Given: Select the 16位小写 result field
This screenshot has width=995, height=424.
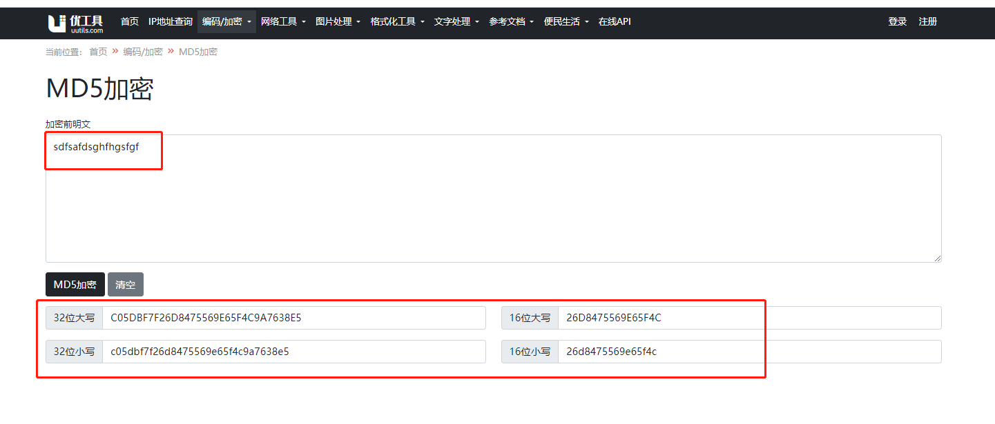Looking at the screenshot, I should click(748, 352).
